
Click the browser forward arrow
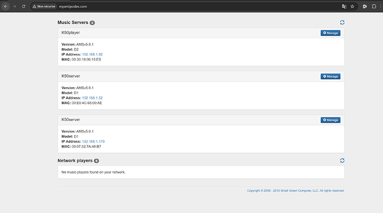tap(14, 6)
